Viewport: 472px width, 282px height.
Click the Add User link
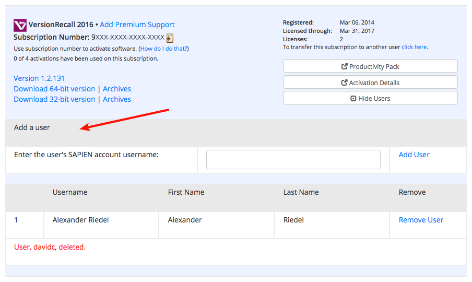pos(414,155)
